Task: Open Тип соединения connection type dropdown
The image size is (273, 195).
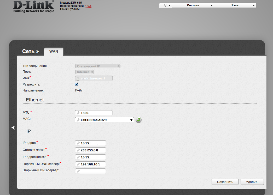Action: (98, 66)
